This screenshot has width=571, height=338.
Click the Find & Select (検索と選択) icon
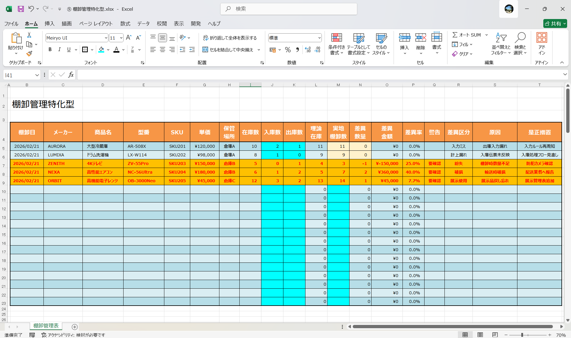click(520, 43)
